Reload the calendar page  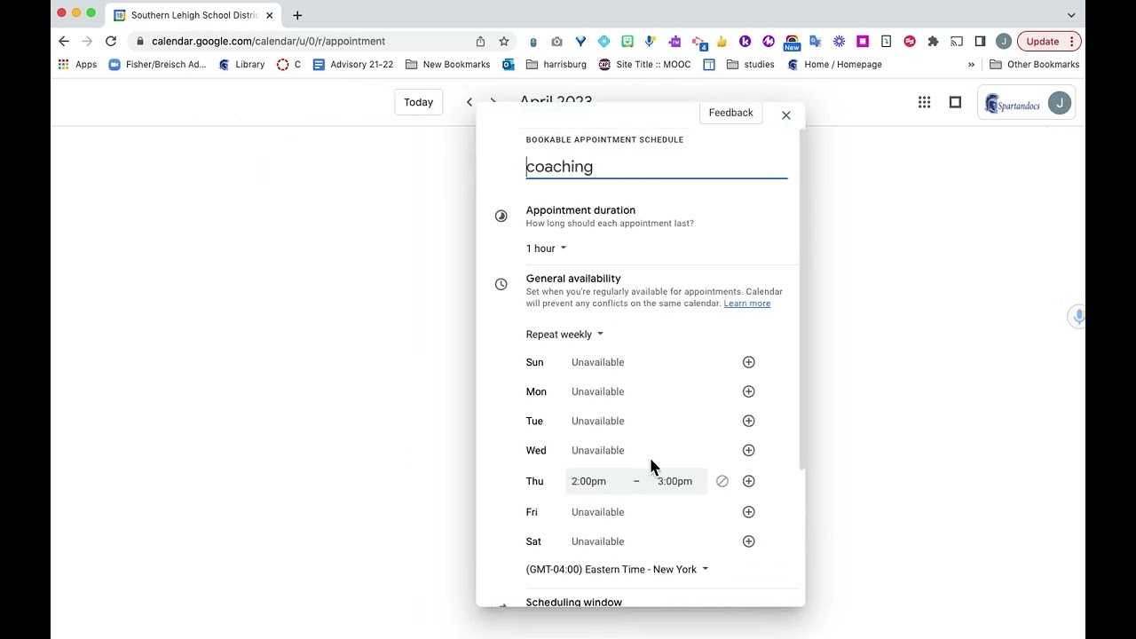coord(110,42)
